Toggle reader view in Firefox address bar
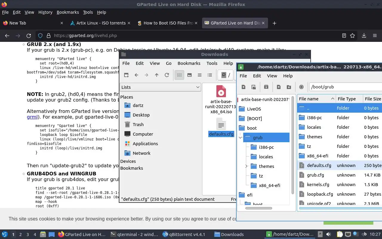Image resolution: width=382 pixels, height=239 pixels. point(344,36)
